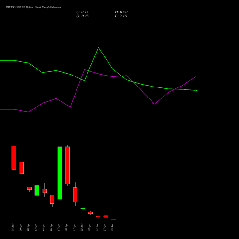Select the flat green candle for 28 Apr

(113, 219)
